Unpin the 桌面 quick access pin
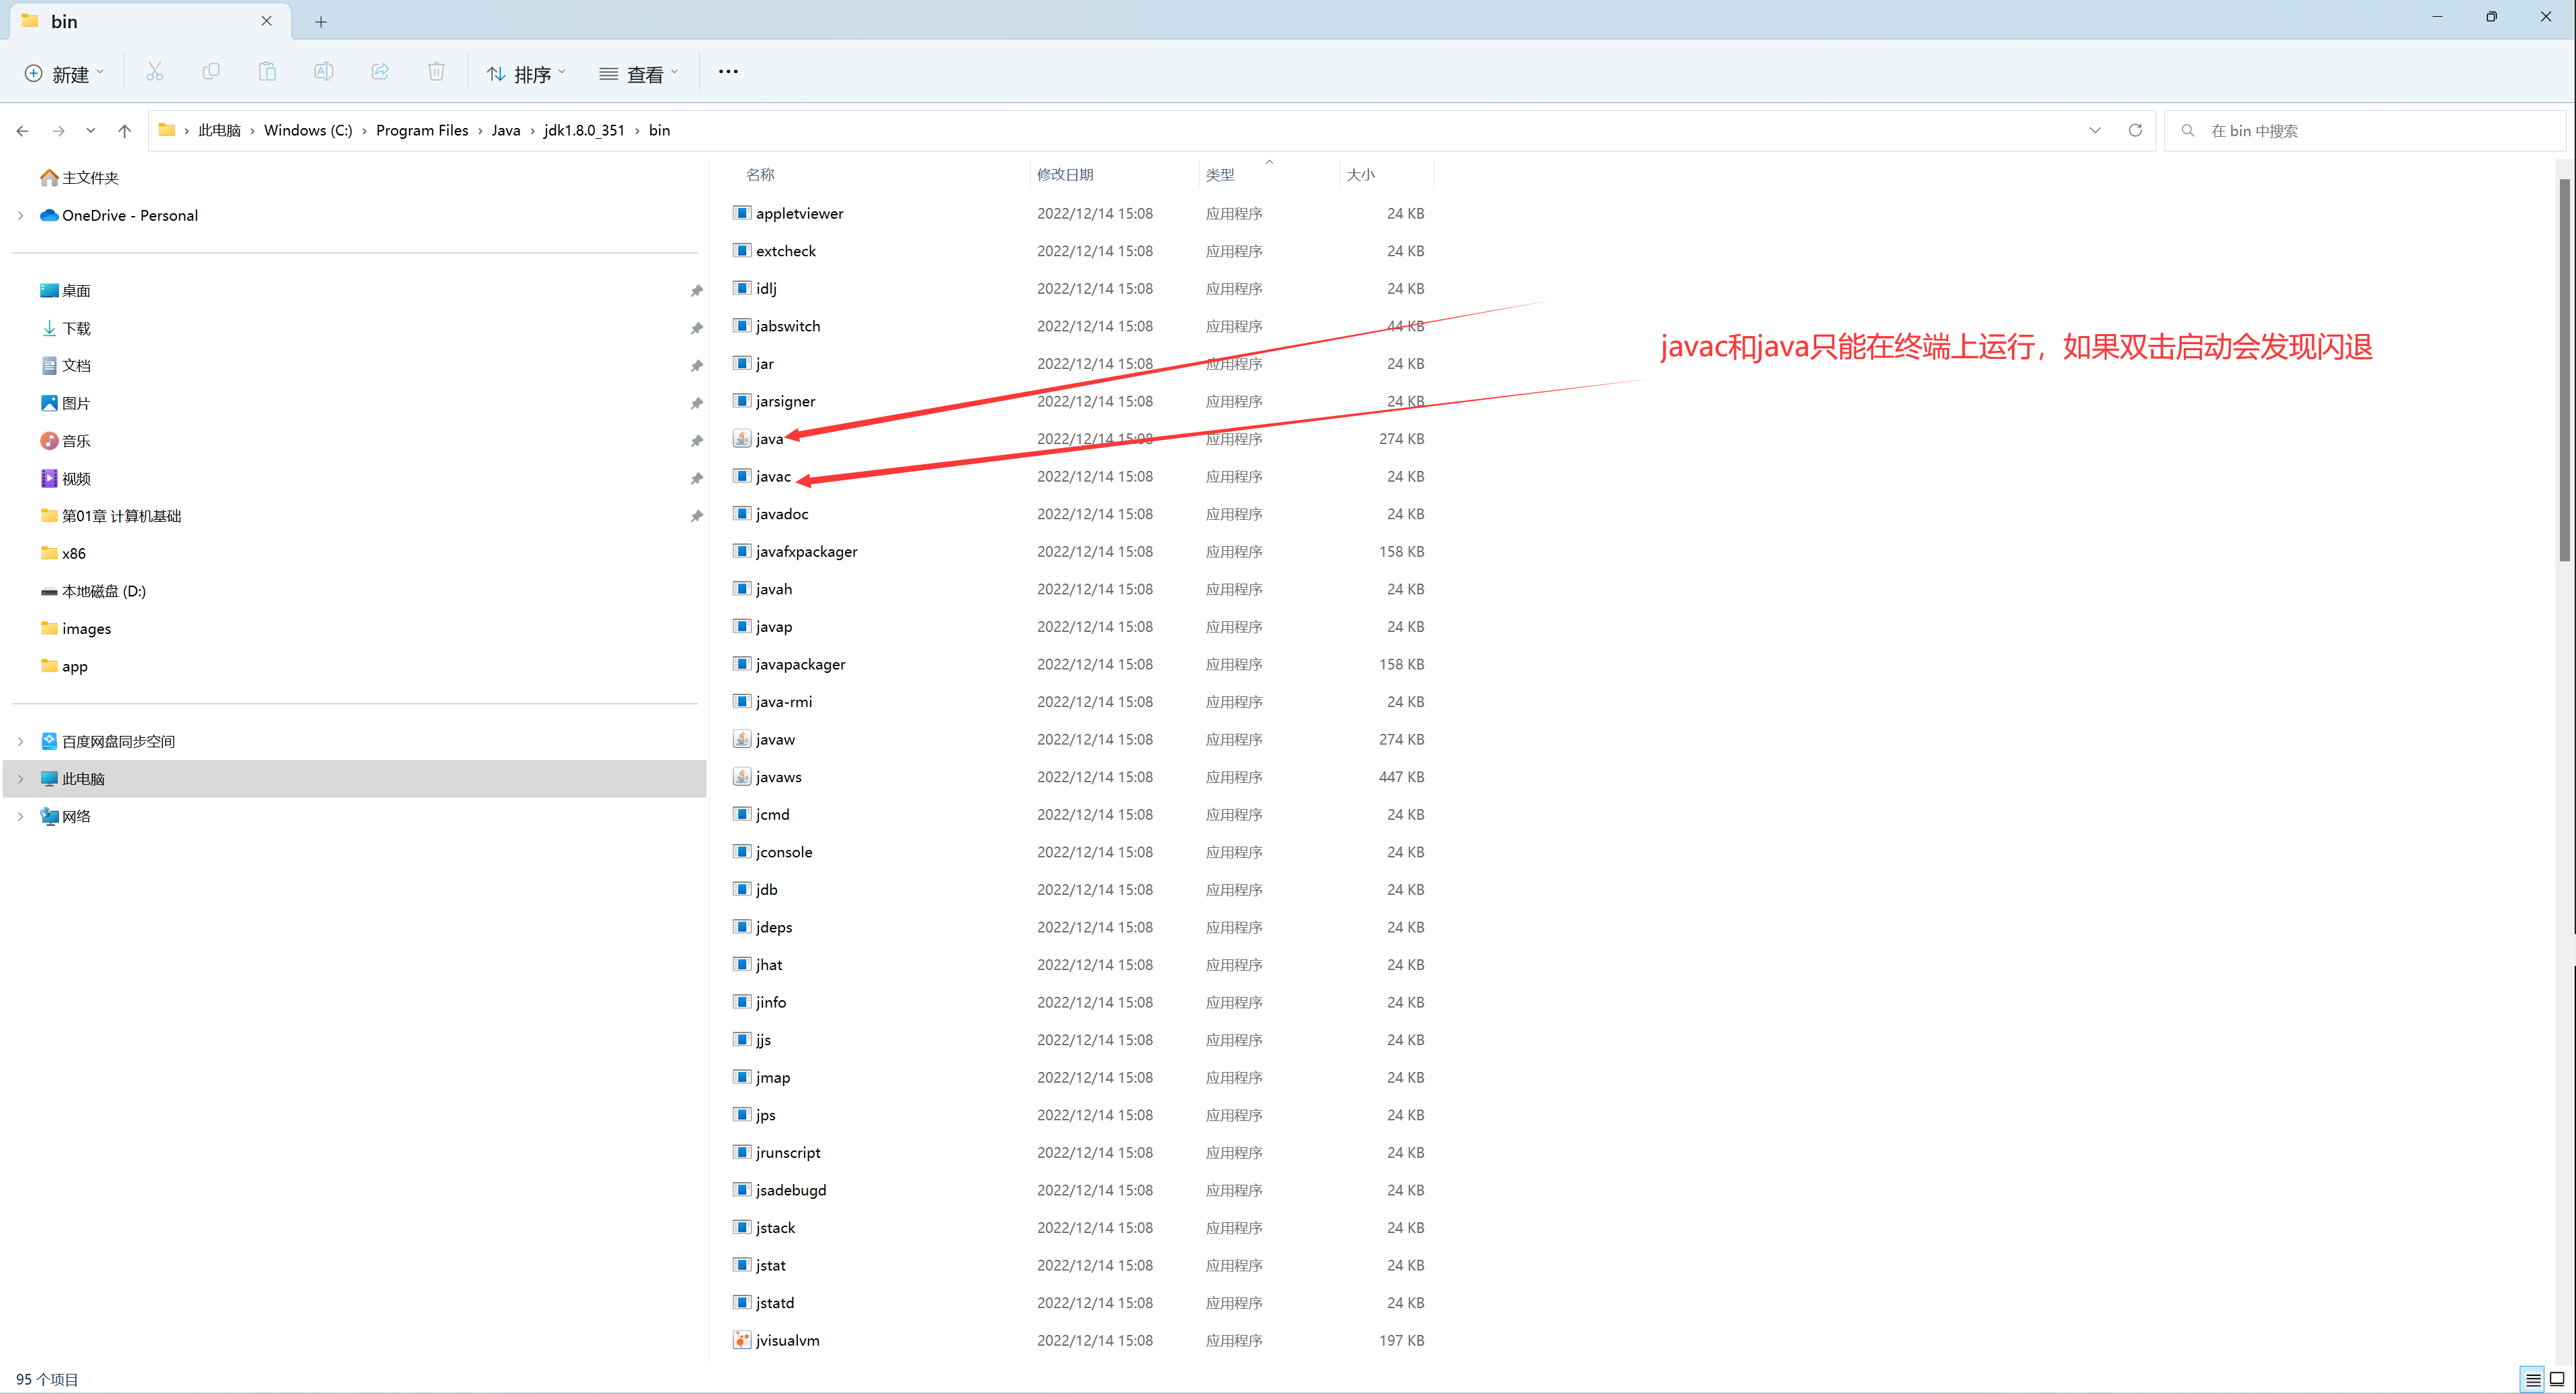This screenshot has width=2576, height=1394. pyautogui.click(x=696, y=291)
